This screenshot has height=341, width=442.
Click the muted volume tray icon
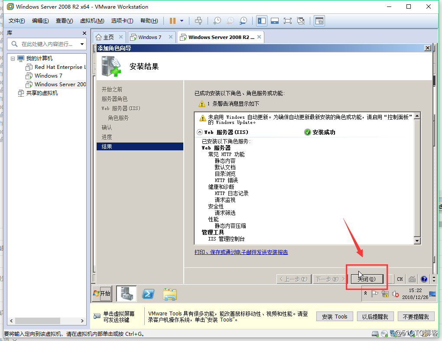pyautogui.click(x=395, y=294)
